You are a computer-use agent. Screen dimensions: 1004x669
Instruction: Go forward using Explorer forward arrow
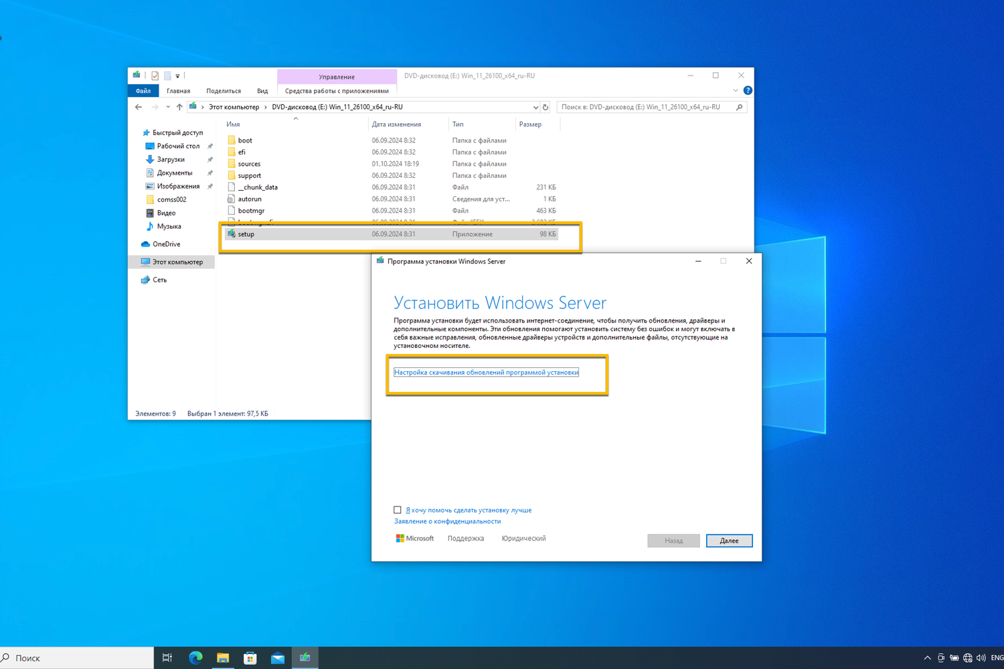tap(155, 107)
